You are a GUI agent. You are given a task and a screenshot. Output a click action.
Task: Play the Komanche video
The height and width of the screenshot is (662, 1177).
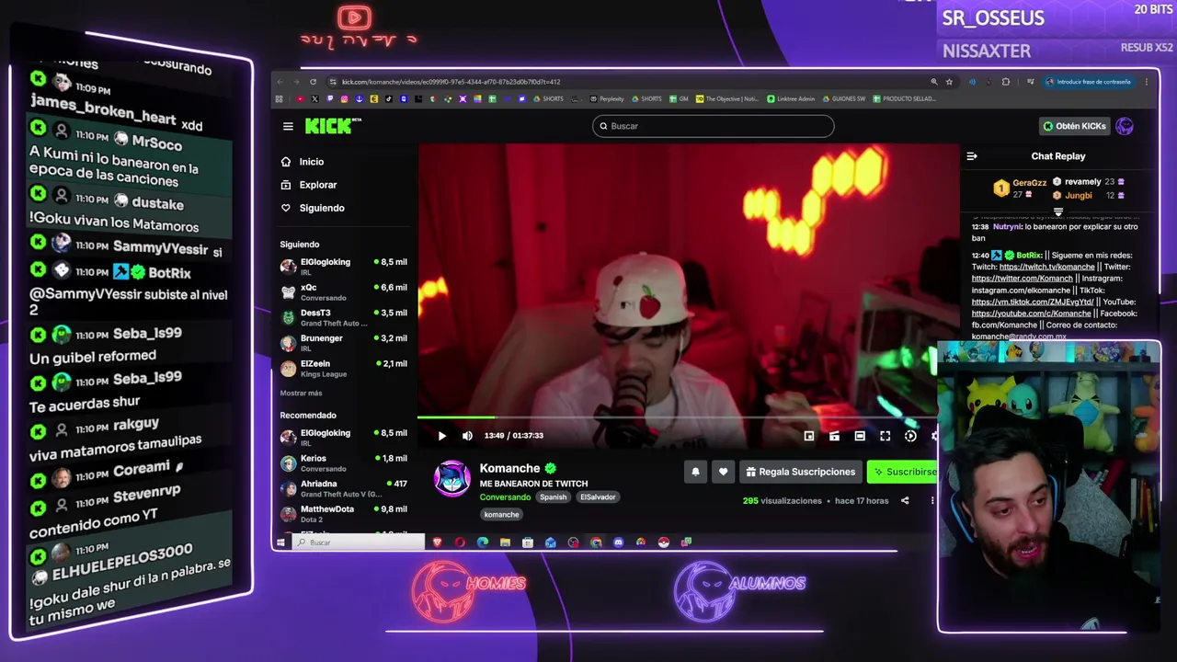[x=442, y=436]
